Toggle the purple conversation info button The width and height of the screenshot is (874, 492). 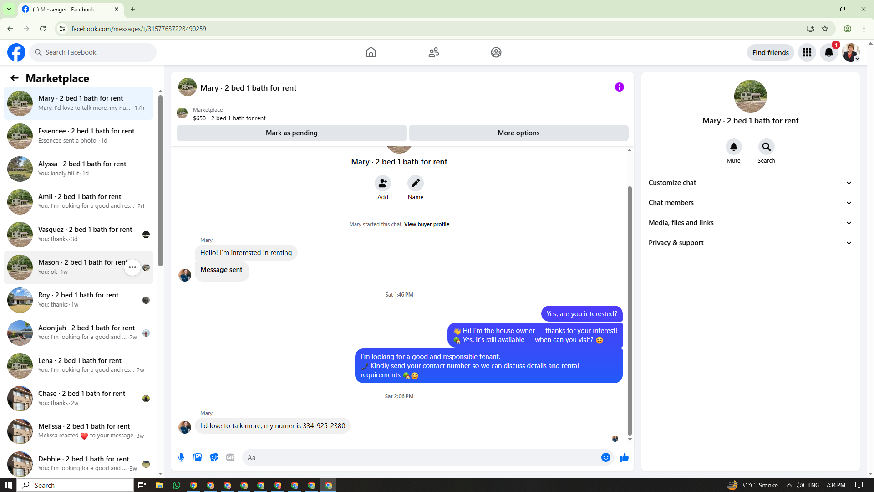pyautogui.click(x=619, y=87)
